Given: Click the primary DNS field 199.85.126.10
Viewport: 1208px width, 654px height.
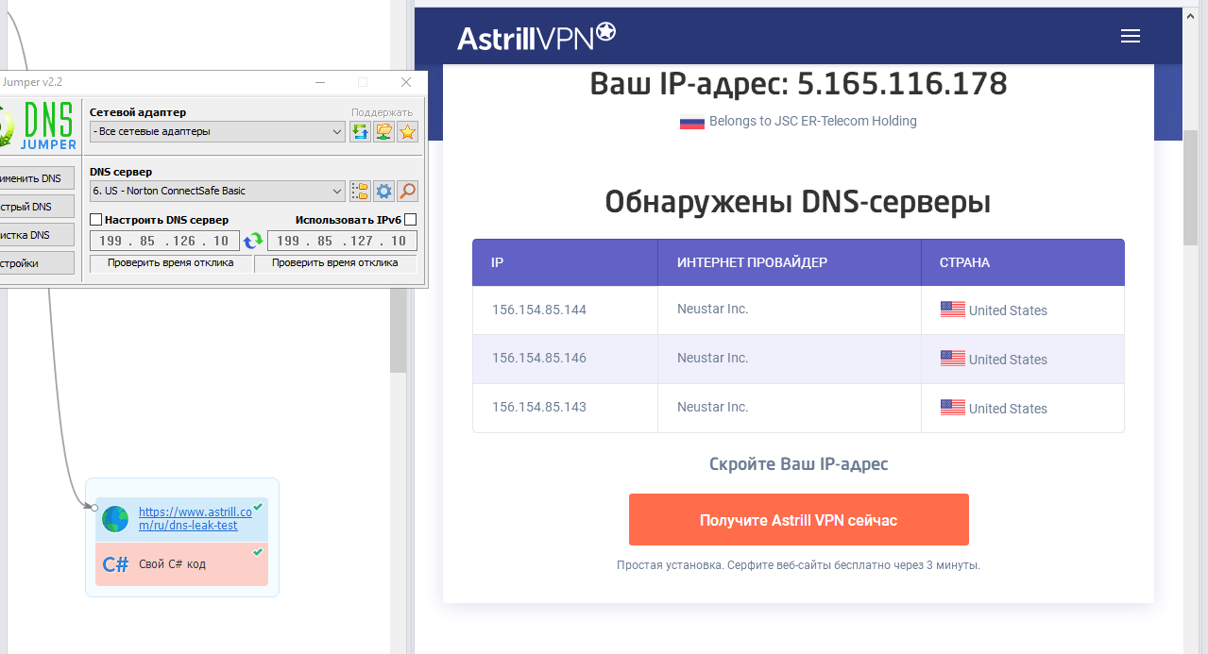Looking at the screenshot, I should pos(164,242).
